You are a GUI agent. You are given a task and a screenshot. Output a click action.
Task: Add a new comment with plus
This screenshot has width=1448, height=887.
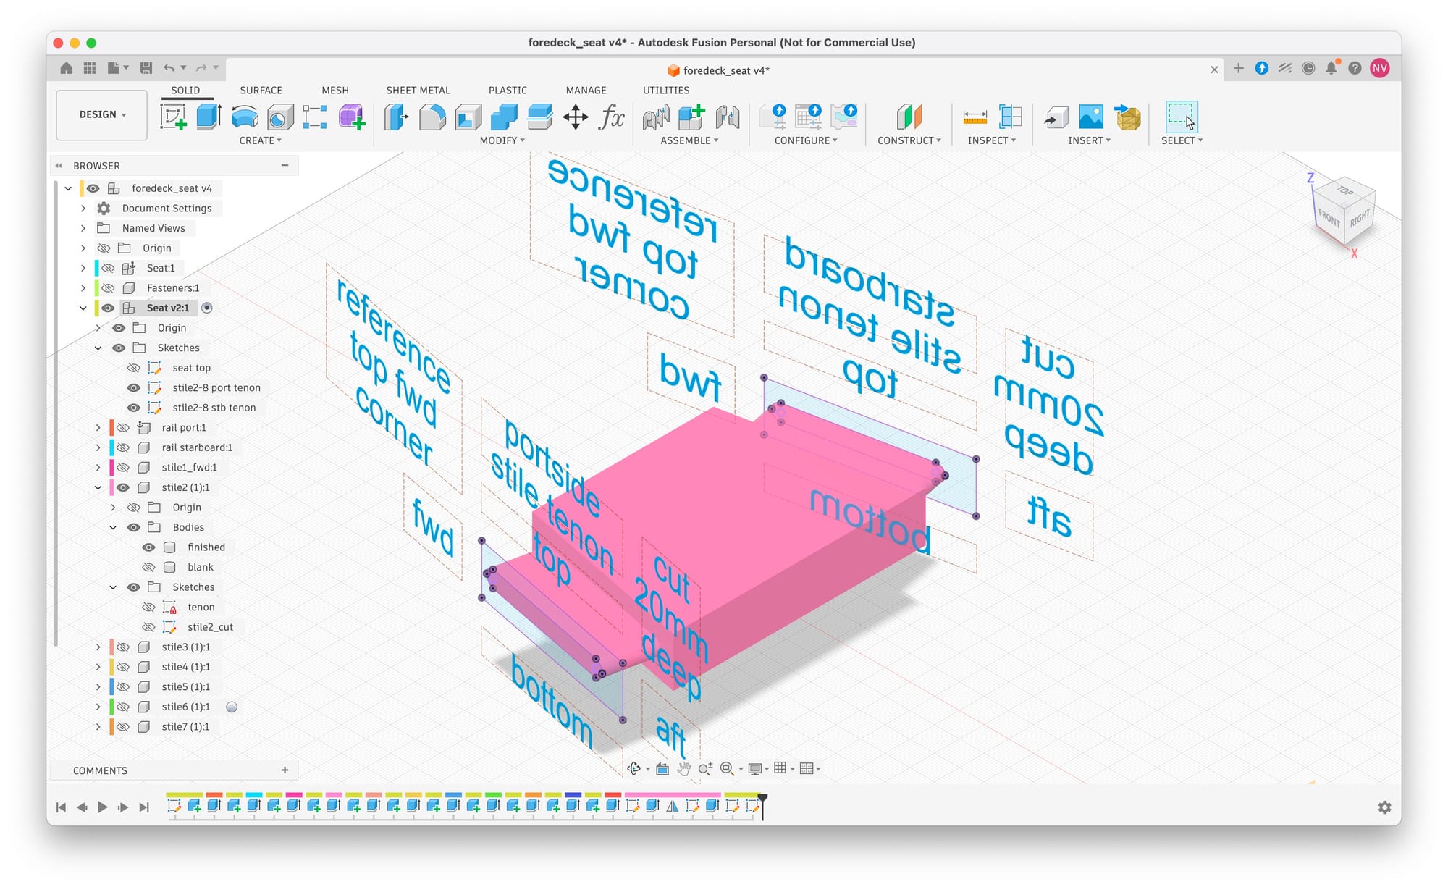[x=285, y=770]
